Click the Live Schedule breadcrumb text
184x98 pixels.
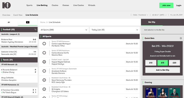coord(55,22)
